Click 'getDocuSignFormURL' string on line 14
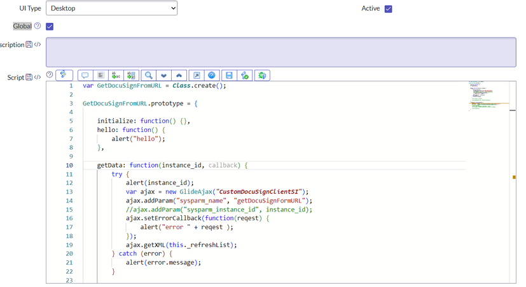526x287 pixels. point(270,201)
